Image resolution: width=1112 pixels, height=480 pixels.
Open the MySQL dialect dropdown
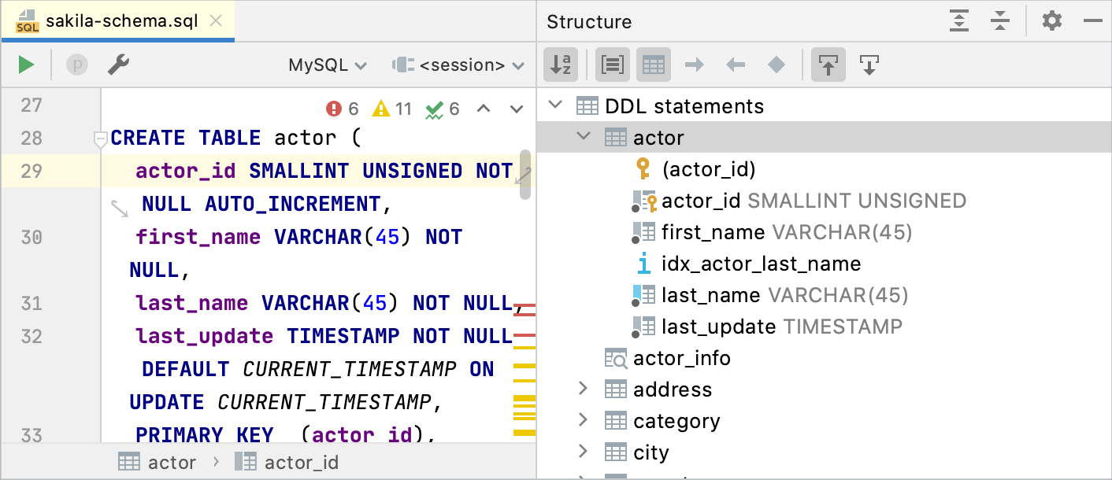pyautogui.click(x=327, y=65)
